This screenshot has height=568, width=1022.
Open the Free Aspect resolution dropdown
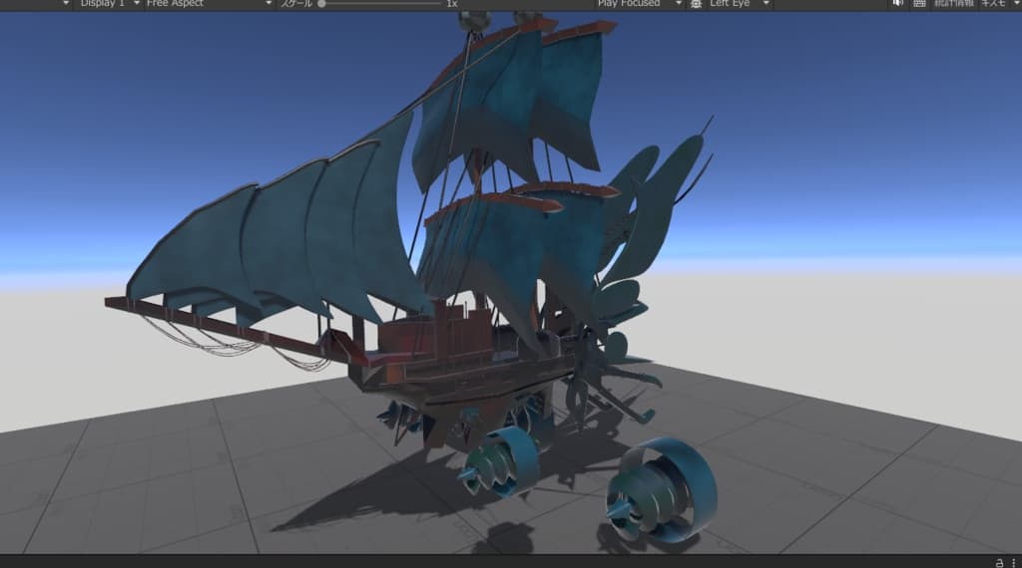(209, 3)
